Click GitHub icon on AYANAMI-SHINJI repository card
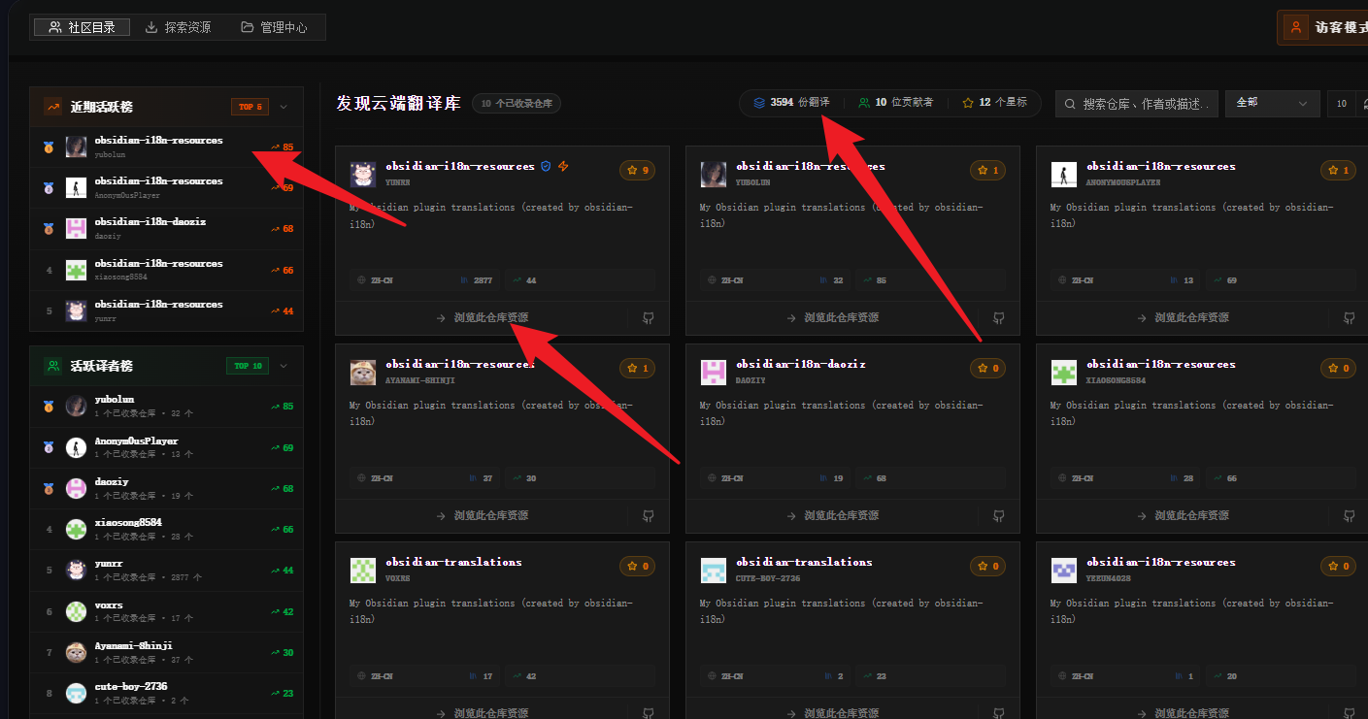Image resolution: width=1368 pixels, height=719 pixels. 648,516
